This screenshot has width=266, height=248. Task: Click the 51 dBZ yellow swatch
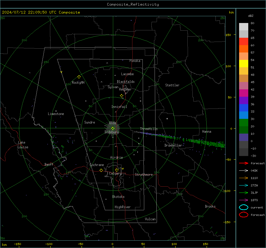coord(244,63)
